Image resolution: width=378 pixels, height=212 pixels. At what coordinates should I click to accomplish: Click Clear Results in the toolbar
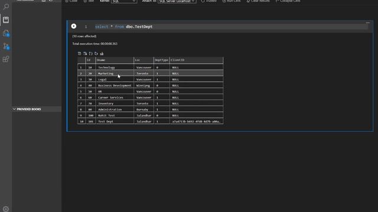tap(258, 1)
